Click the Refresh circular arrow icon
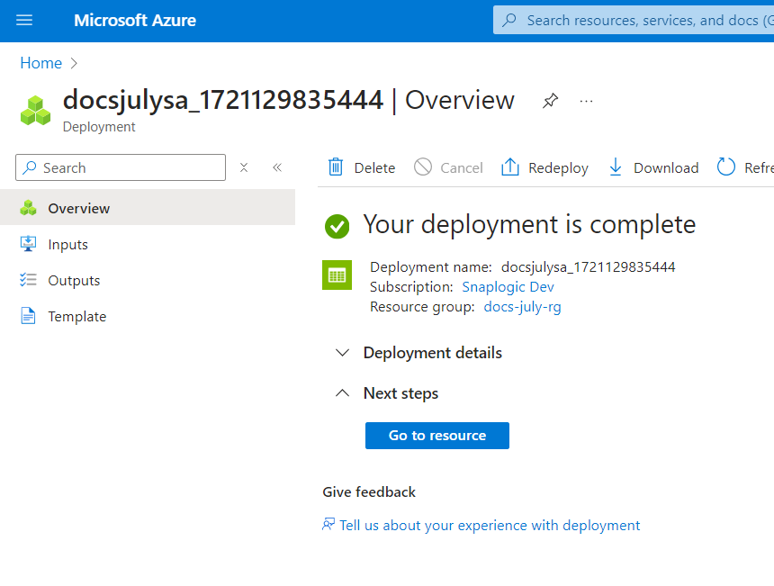Screen dimensions: 774x586 (x=725, y=167)
